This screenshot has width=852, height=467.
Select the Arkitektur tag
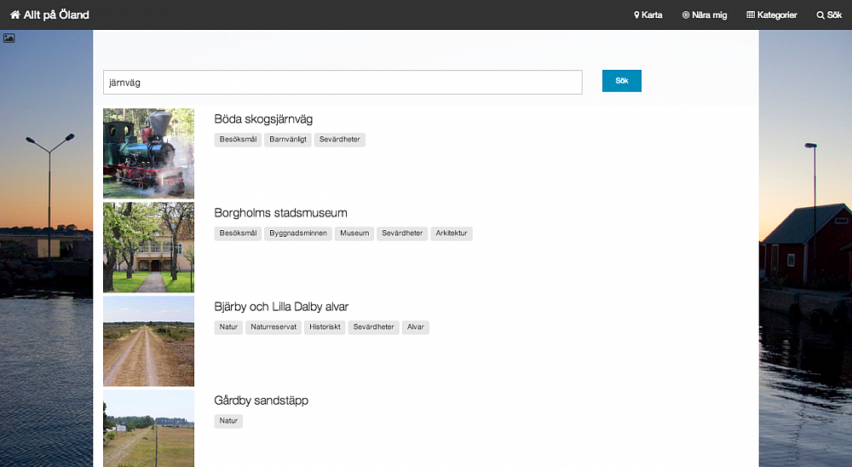pos(452,233)
